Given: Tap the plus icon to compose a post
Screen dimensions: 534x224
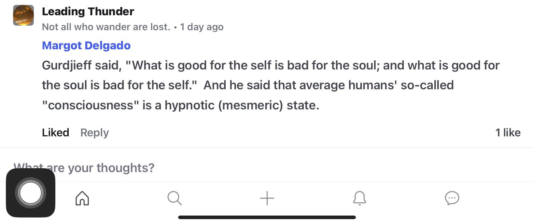Looking at the screenshot, I should pos(267,198).
